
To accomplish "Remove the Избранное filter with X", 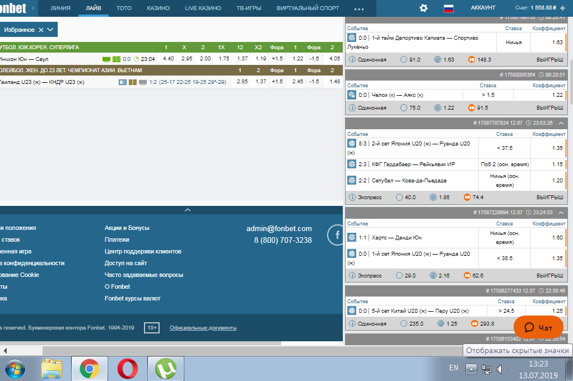I will tap(41, 30).
